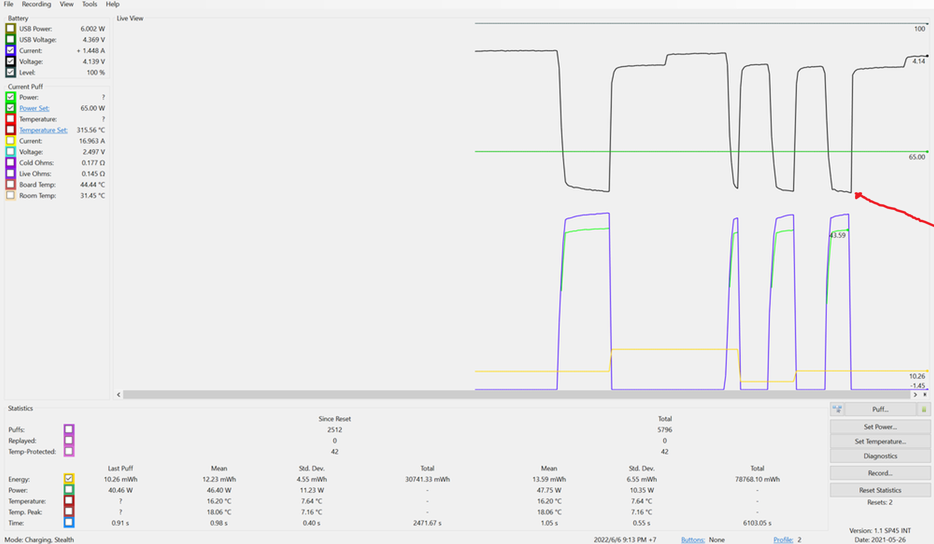
Task: Enable the Temperature Set checkbox
Action: pos(10,130)
